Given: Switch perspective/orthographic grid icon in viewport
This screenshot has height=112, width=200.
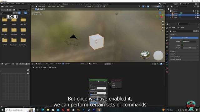Looking at the screenshot, I should click(x=163, y=31).
